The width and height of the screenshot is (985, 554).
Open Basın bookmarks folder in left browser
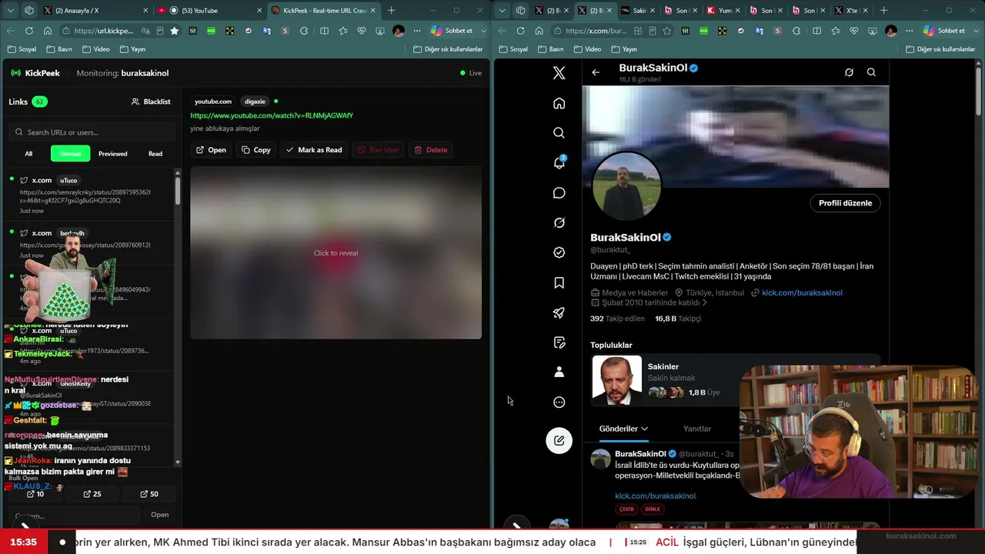click(59, 49)
